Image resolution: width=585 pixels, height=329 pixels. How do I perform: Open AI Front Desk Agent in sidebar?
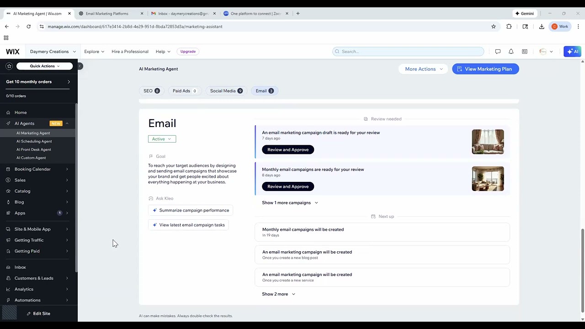tap(34, 149)
